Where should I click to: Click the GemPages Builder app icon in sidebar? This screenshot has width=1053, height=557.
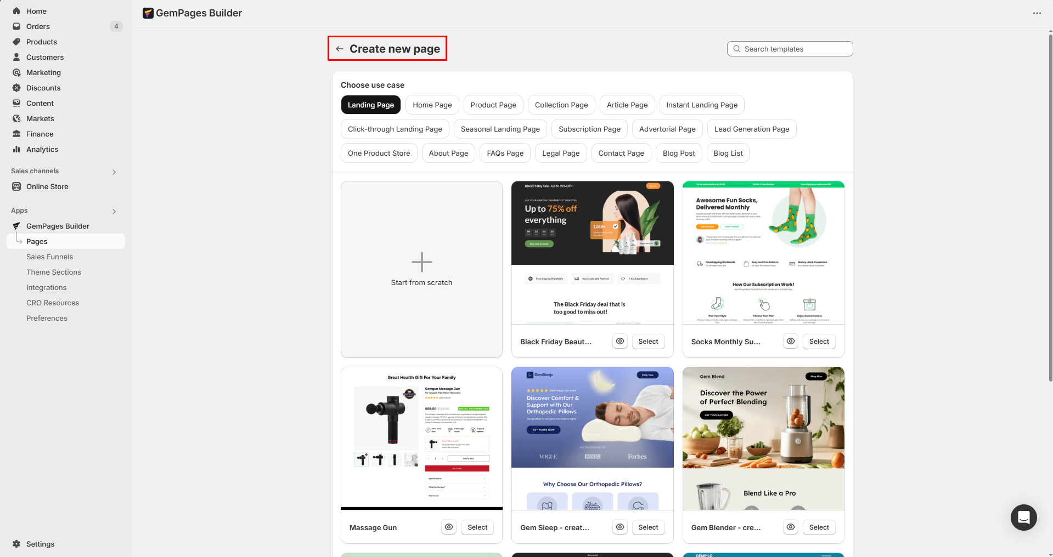[x=16, y=226]
